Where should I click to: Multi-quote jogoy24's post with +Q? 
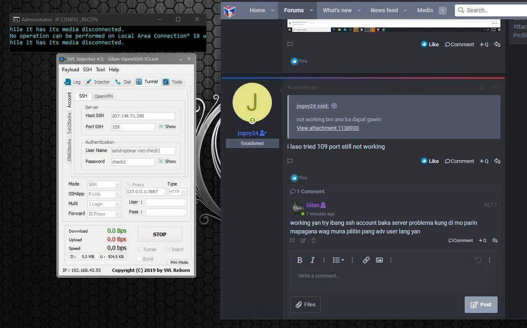pyautogui.click(x=484, y=161)
